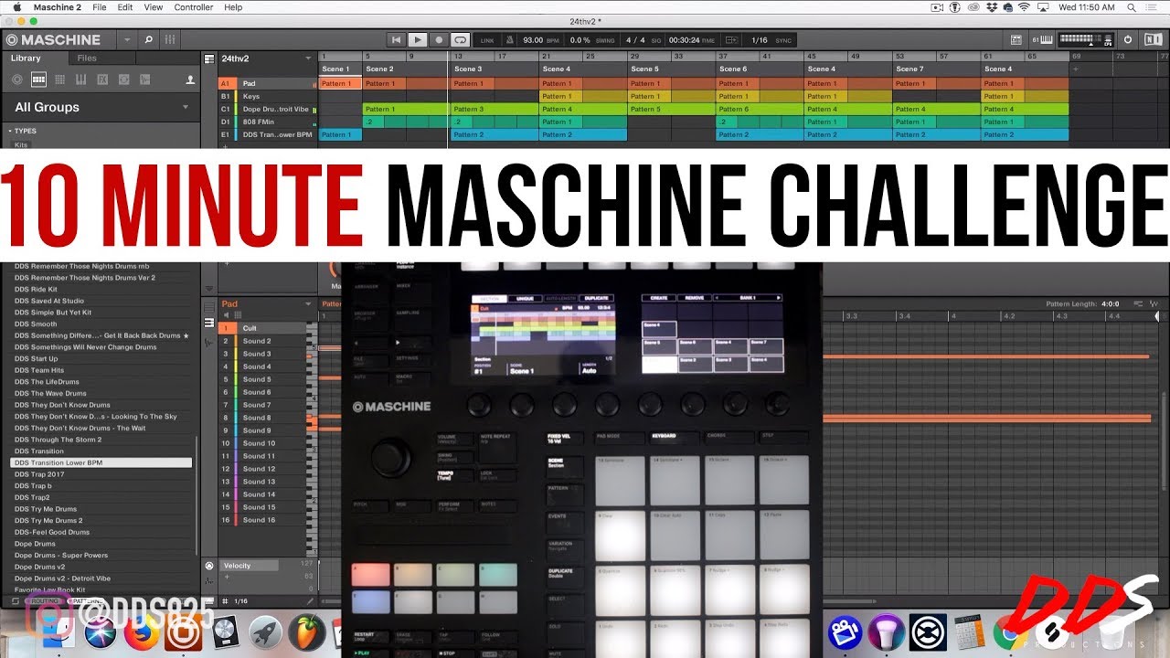Open Google Chrome from the Dock
1170x658 pixels.
(1009, 632)
